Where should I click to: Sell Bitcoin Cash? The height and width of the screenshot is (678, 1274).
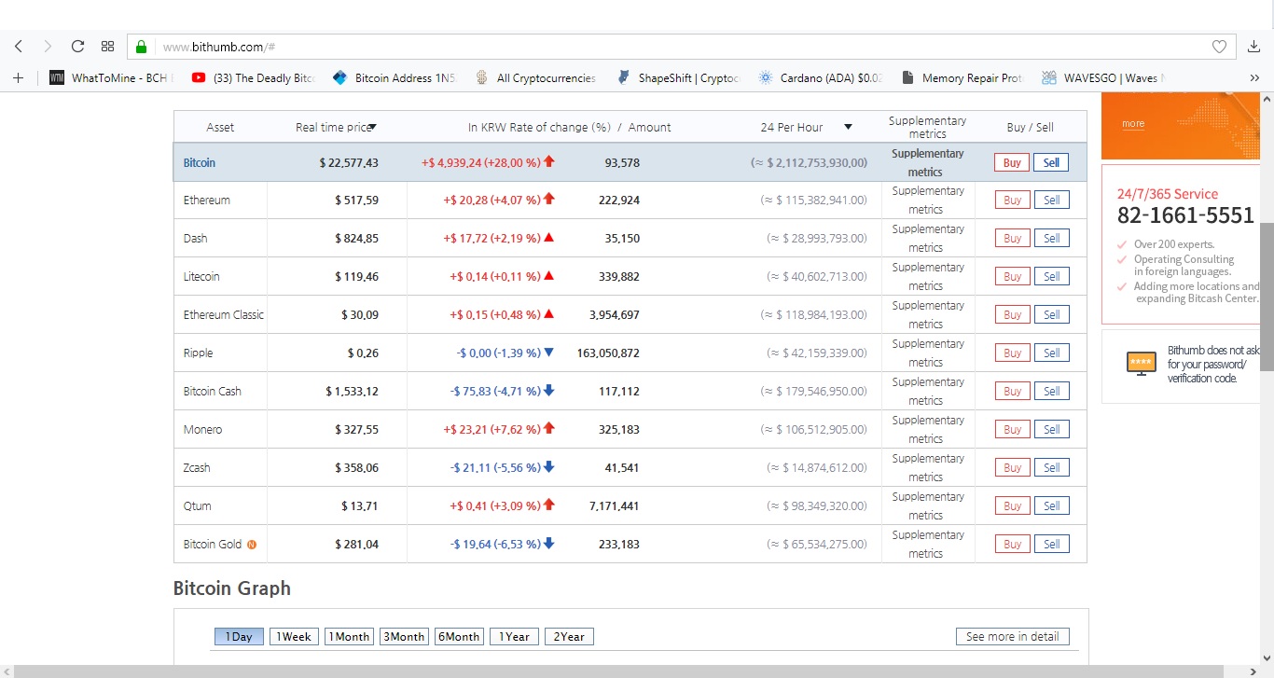(1051, 391)
